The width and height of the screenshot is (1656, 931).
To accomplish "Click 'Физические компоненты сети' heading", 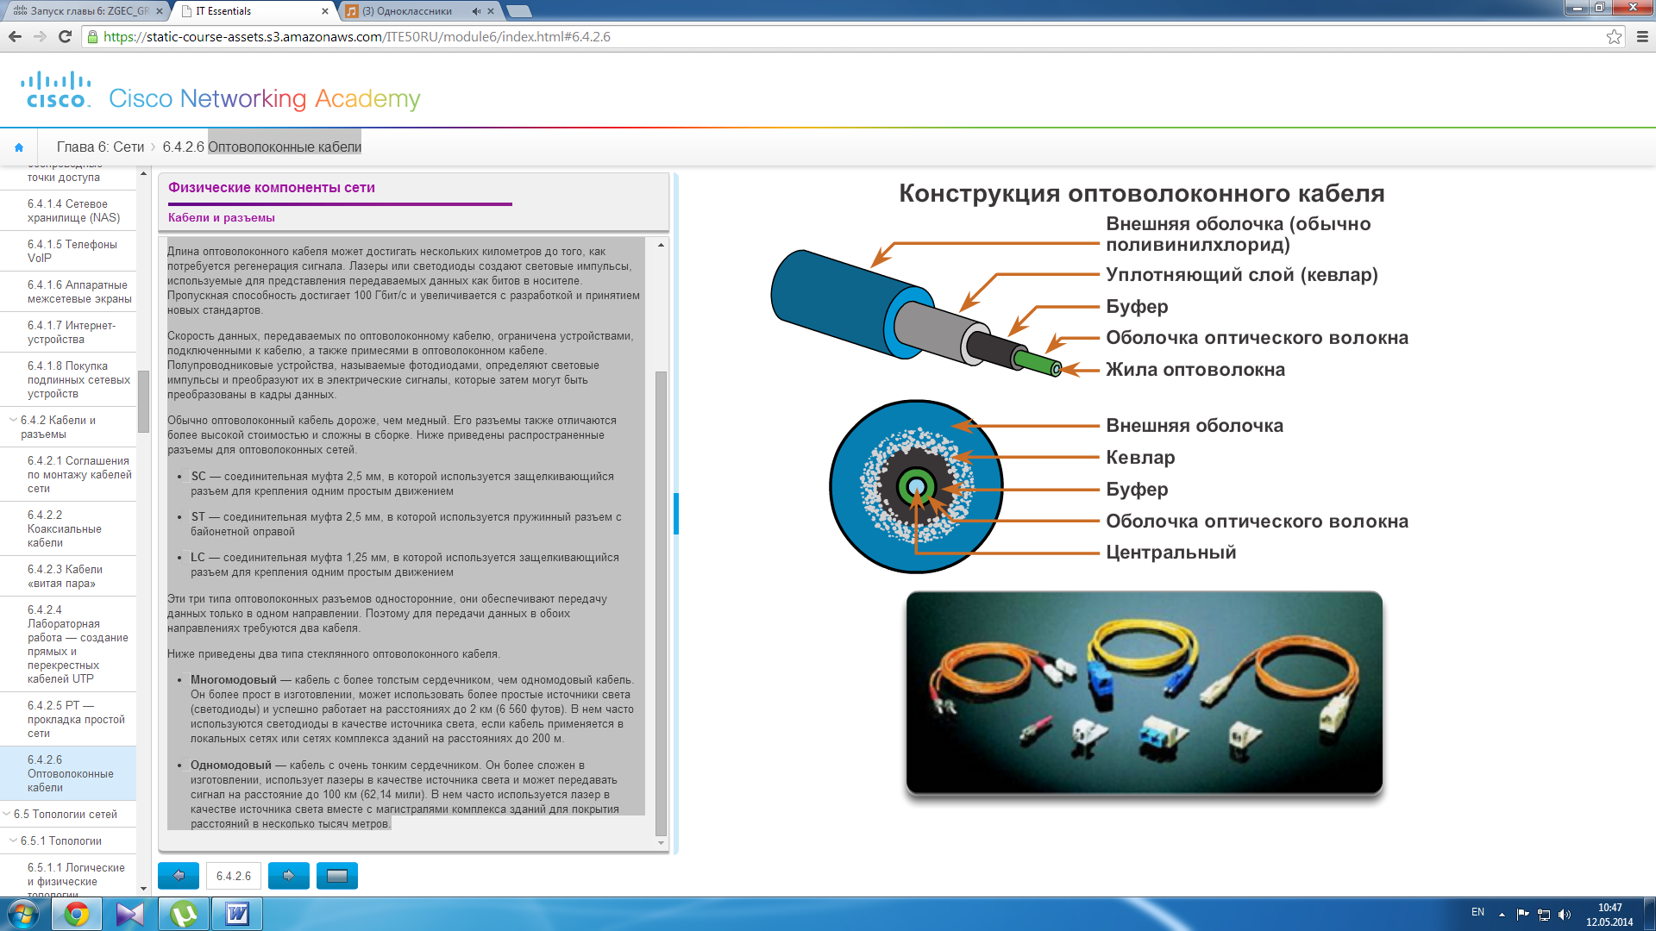I will click(x=272, y=187).
